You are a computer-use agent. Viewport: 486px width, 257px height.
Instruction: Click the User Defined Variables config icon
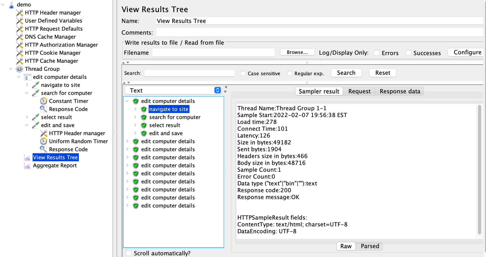(19, 21)
